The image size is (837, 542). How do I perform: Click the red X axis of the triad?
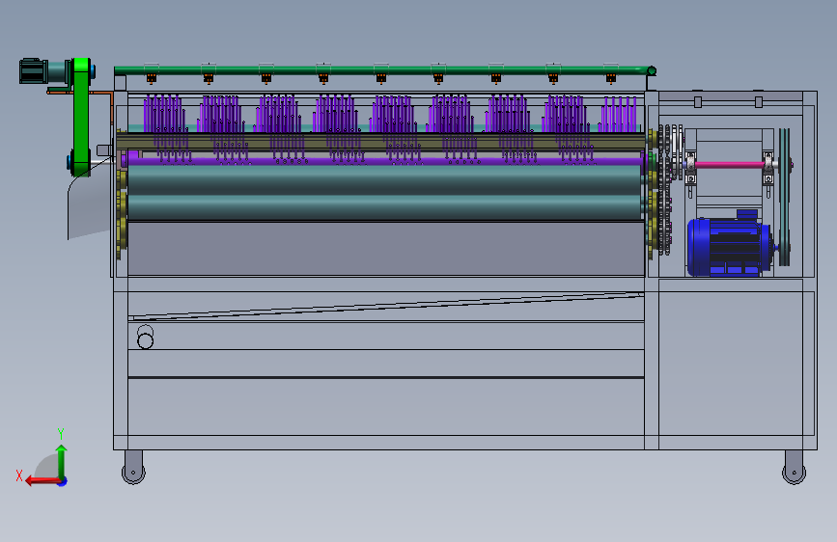coord(43,481)
